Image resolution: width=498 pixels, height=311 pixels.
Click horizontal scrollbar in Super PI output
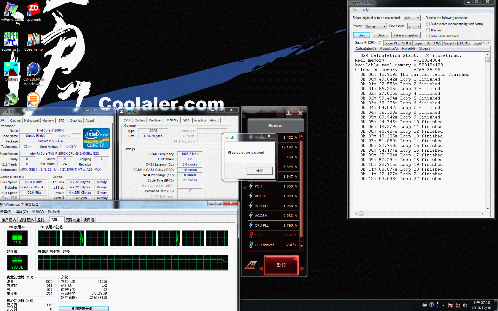point(419,214)
